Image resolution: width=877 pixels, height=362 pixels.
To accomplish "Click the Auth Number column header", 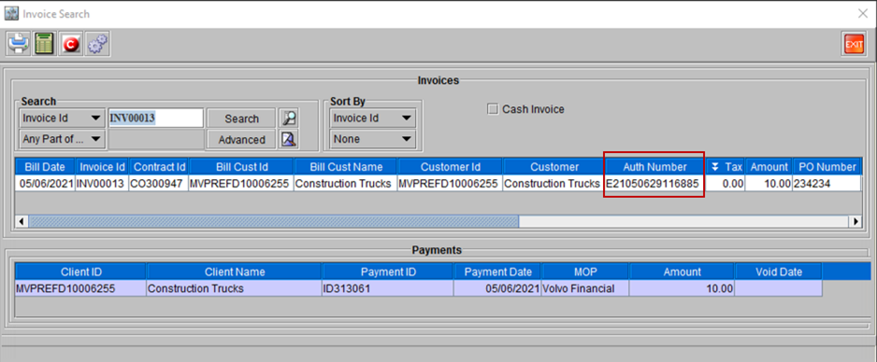I will (654, 167).
